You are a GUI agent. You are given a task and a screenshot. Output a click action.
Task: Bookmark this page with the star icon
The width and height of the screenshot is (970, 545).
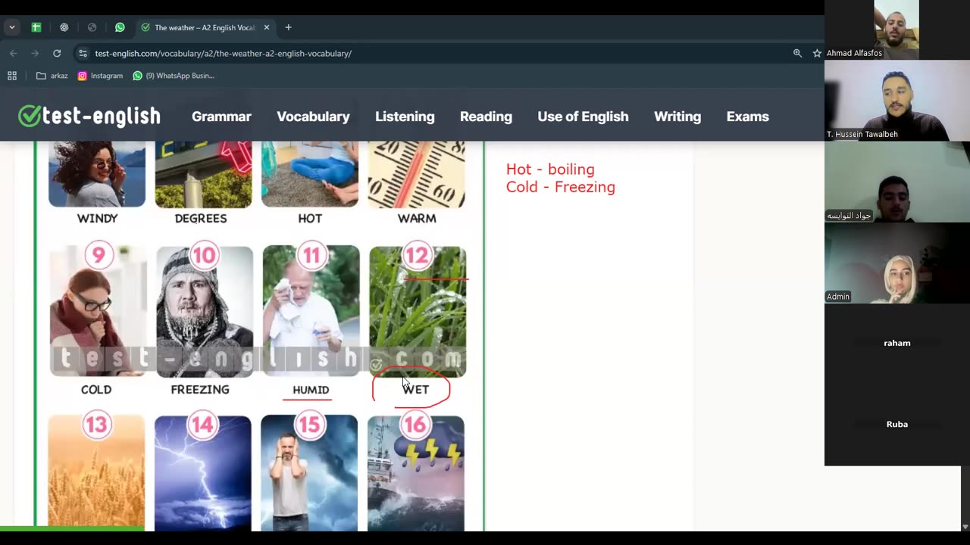pos(816,53)
